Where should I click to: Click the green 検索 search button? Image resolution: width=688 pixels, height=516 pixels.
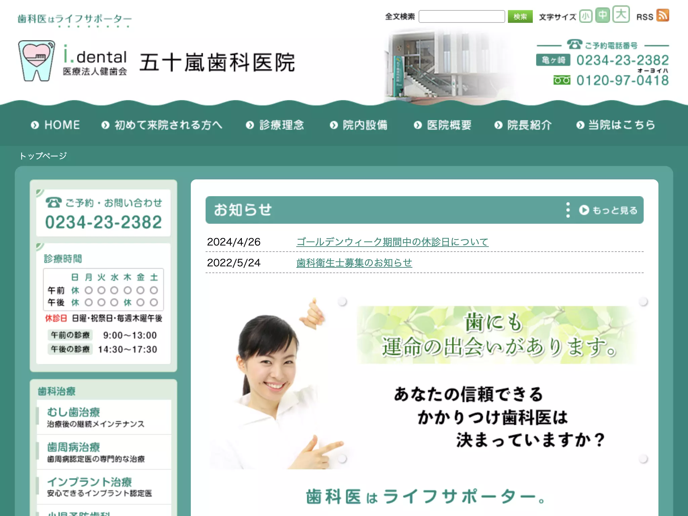click(520, 16)
